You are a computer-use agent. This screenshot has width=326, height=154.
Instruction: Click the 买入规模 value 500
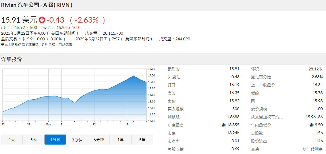click(x=236, y=109)
